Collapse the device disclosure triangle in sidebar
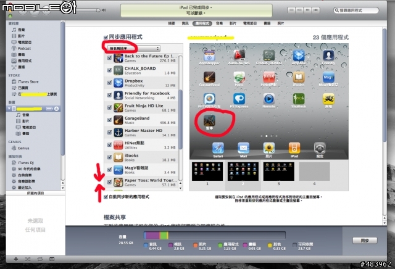This screenshot has width=395, height=269. pos(9,109)
